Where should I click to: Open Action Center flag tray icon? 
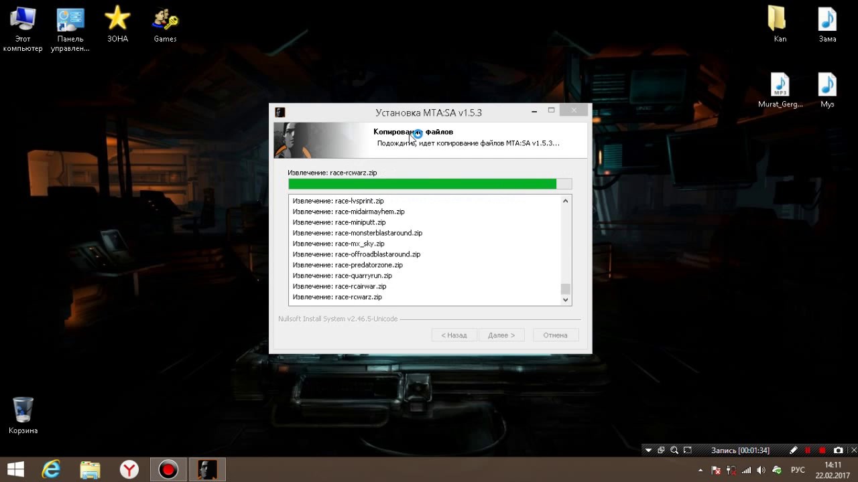click(x=717, y=470)
